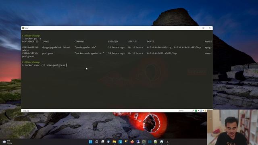Switch to Cmder icon on taskbar

coord(144,142)
